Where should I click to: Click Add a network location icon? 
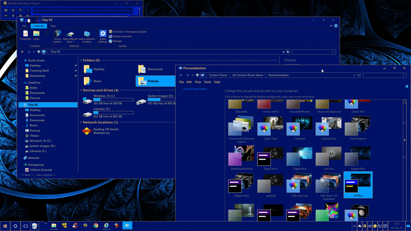87,36
